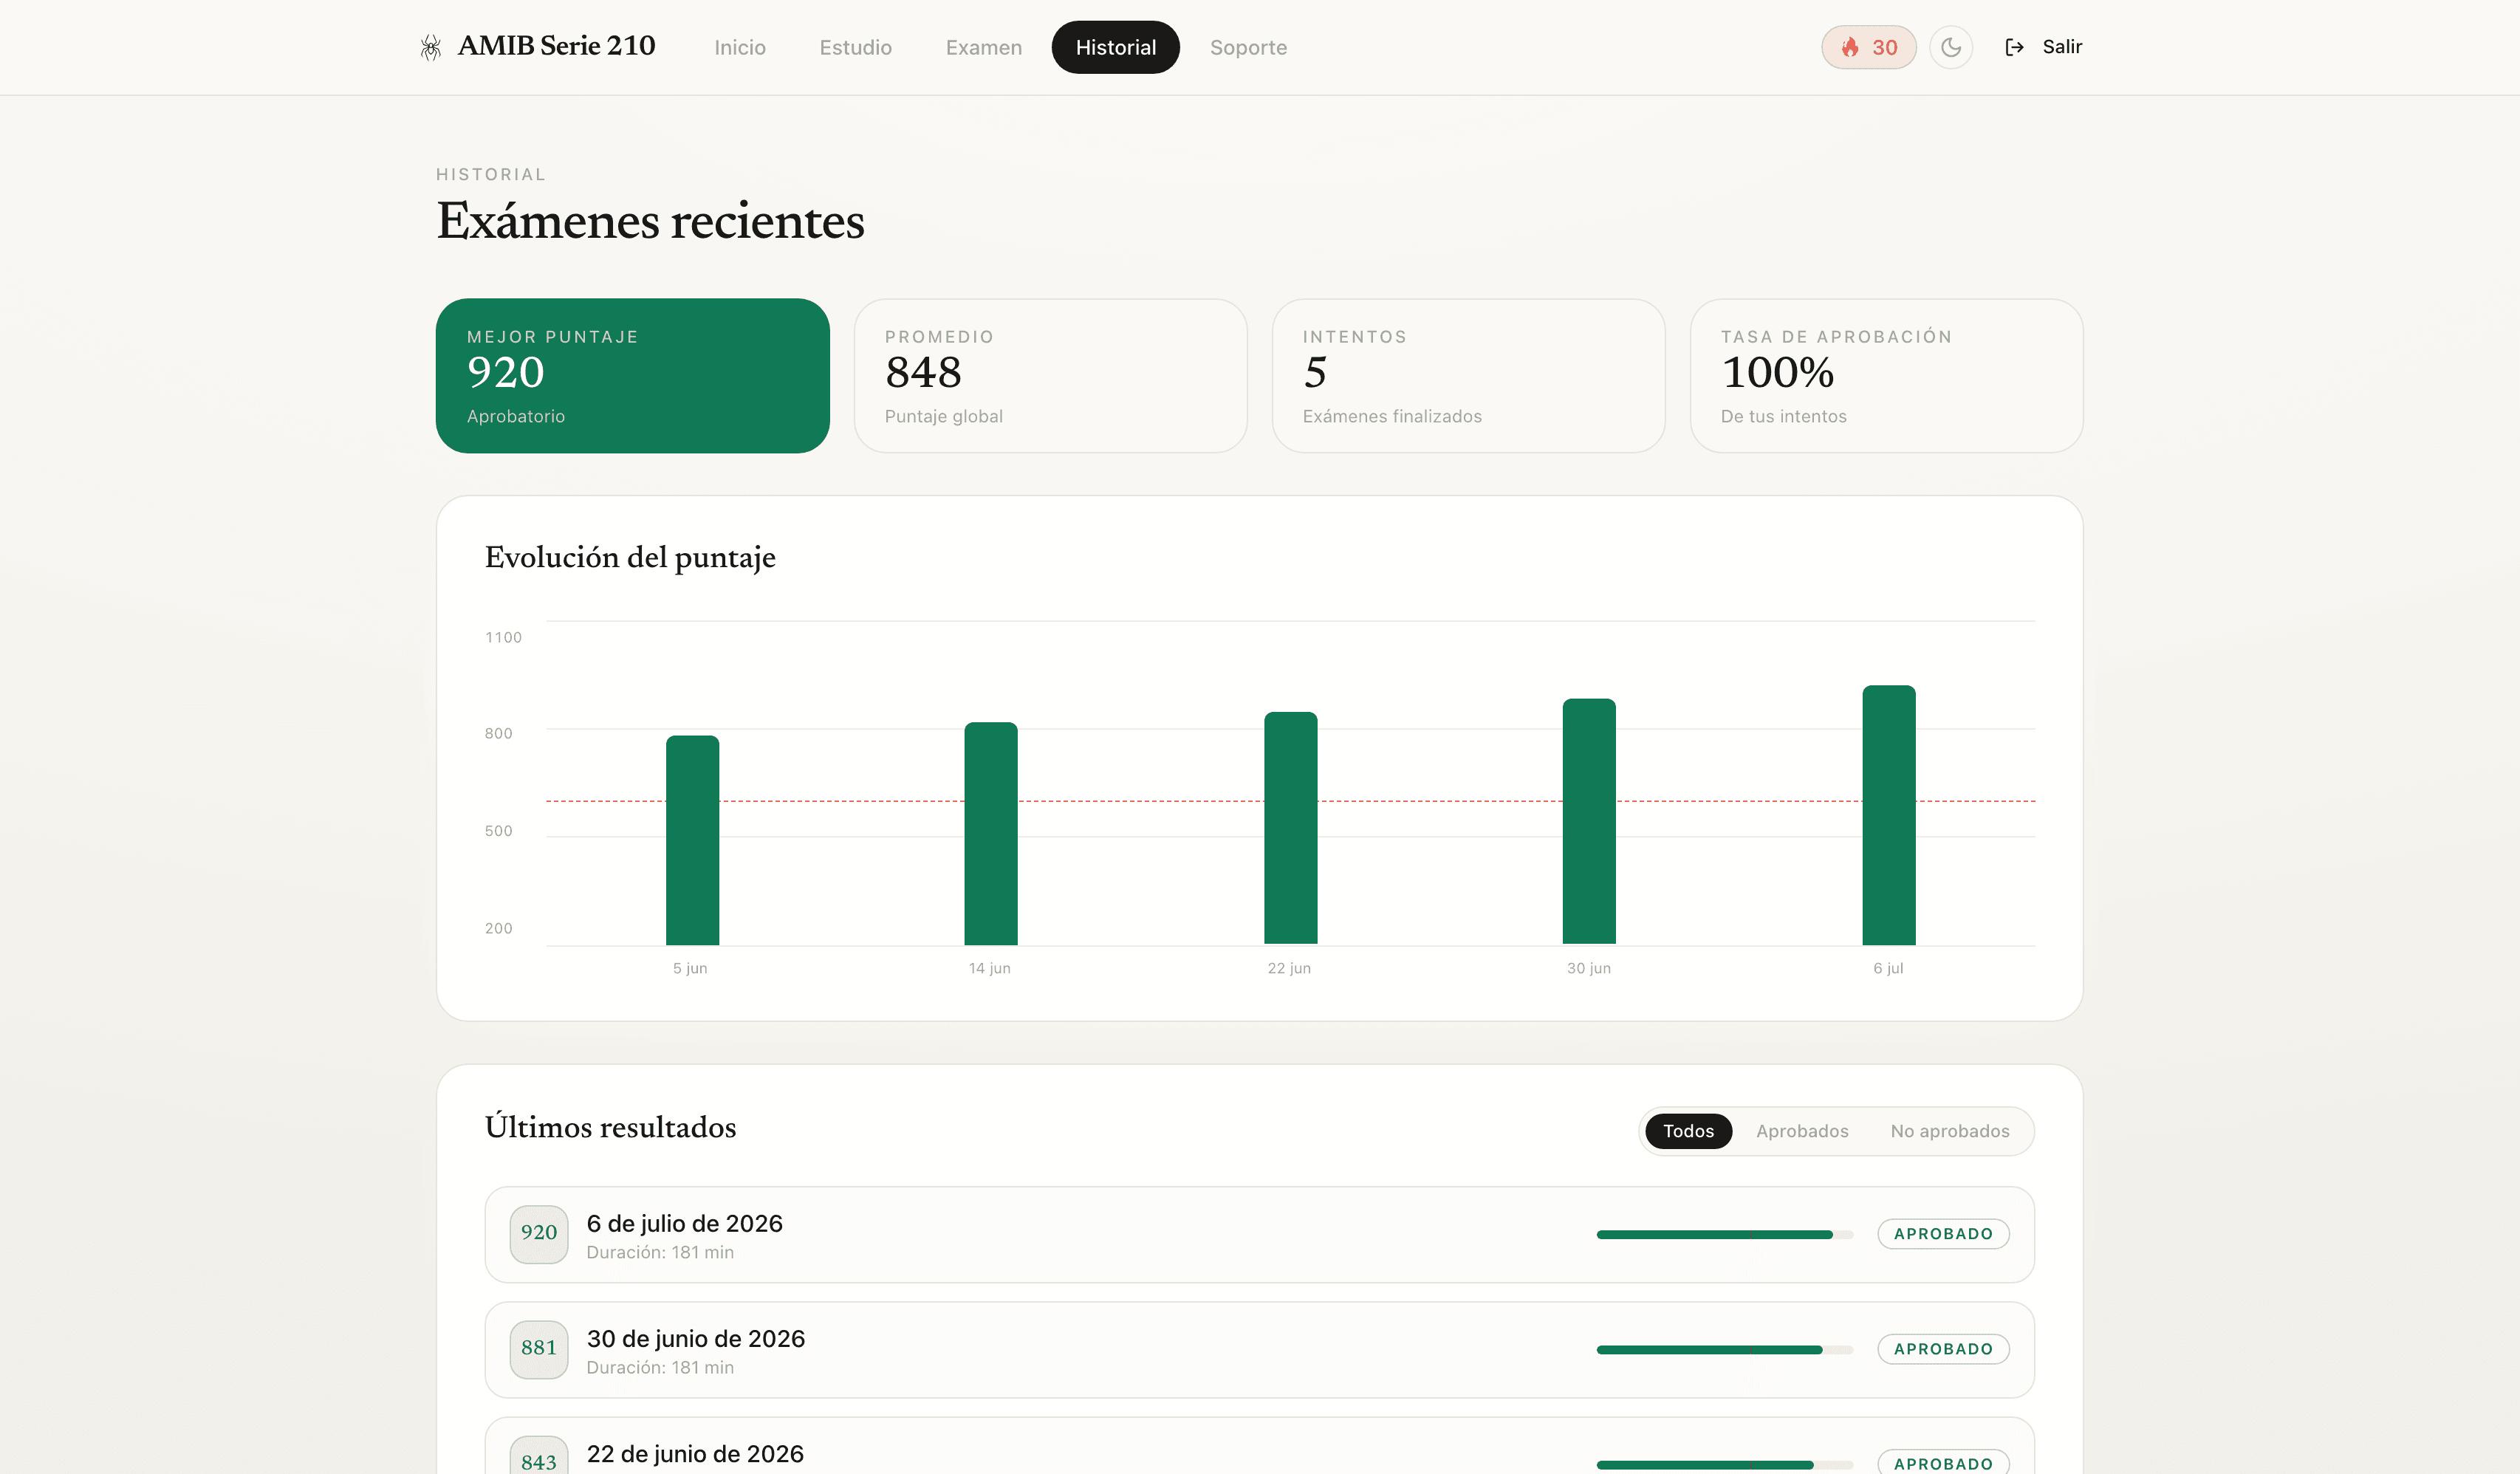This screenshot has height=1474, width=2520.
Task: Click the flame streak badge showing 30
Action: (1868, 47)
